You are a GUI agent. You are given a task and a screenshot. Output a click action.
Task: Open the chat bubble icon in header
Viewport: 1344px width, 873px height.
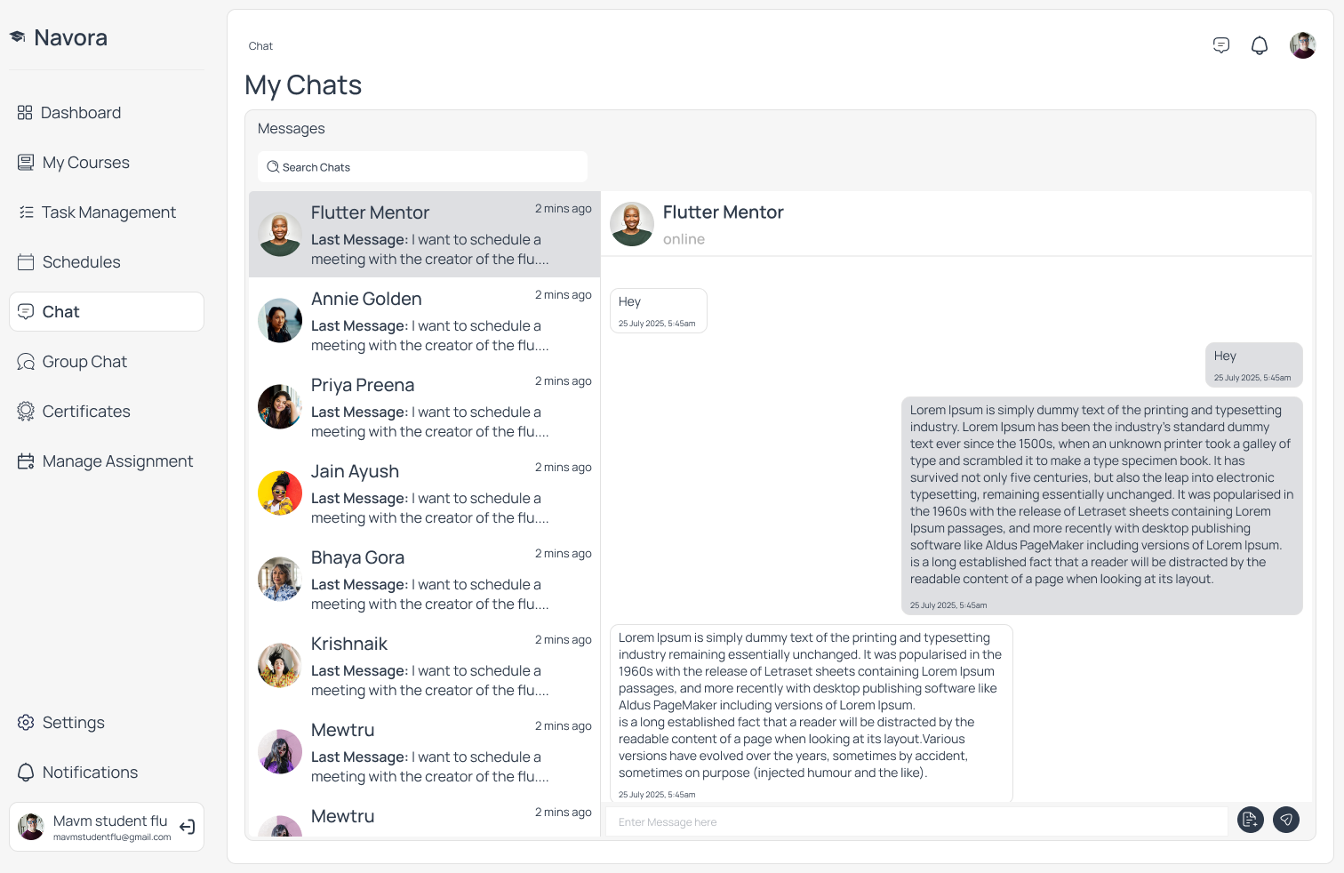(x=1221, y=45)
